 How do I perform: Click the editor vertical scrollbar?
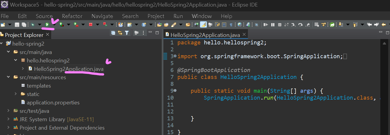click(384, 87)
